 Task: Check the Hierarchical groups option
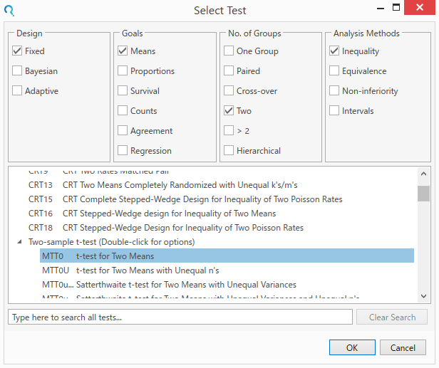coord(229,151)
